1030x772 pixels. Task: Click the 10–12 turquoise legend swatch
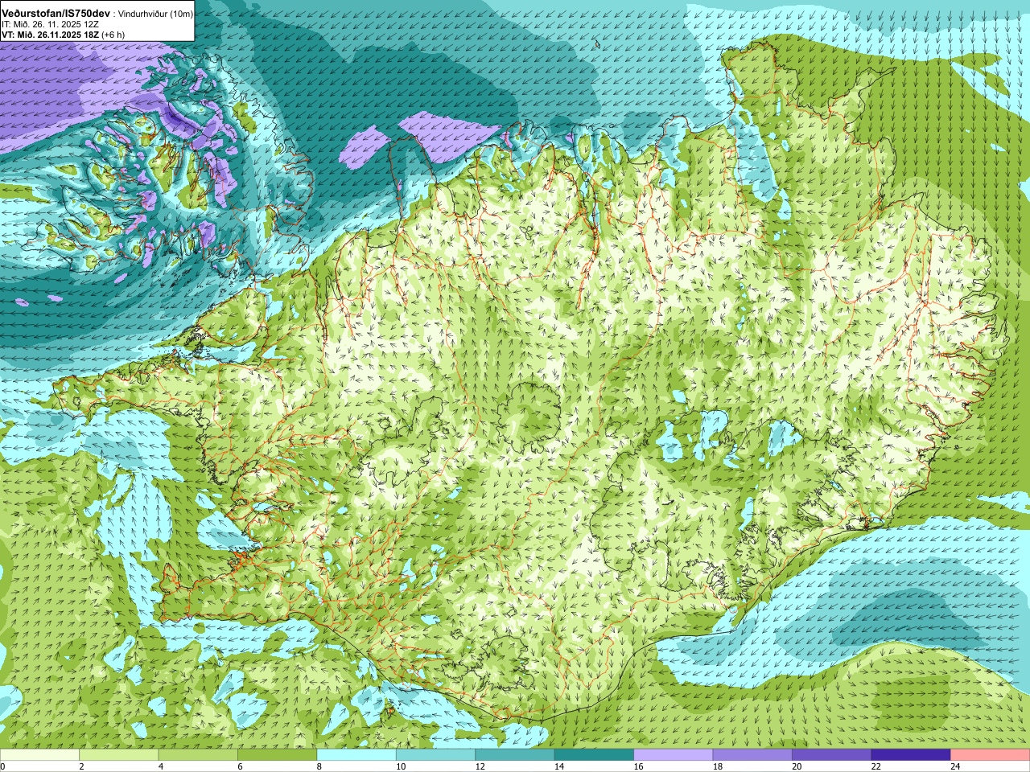point(435,755)
